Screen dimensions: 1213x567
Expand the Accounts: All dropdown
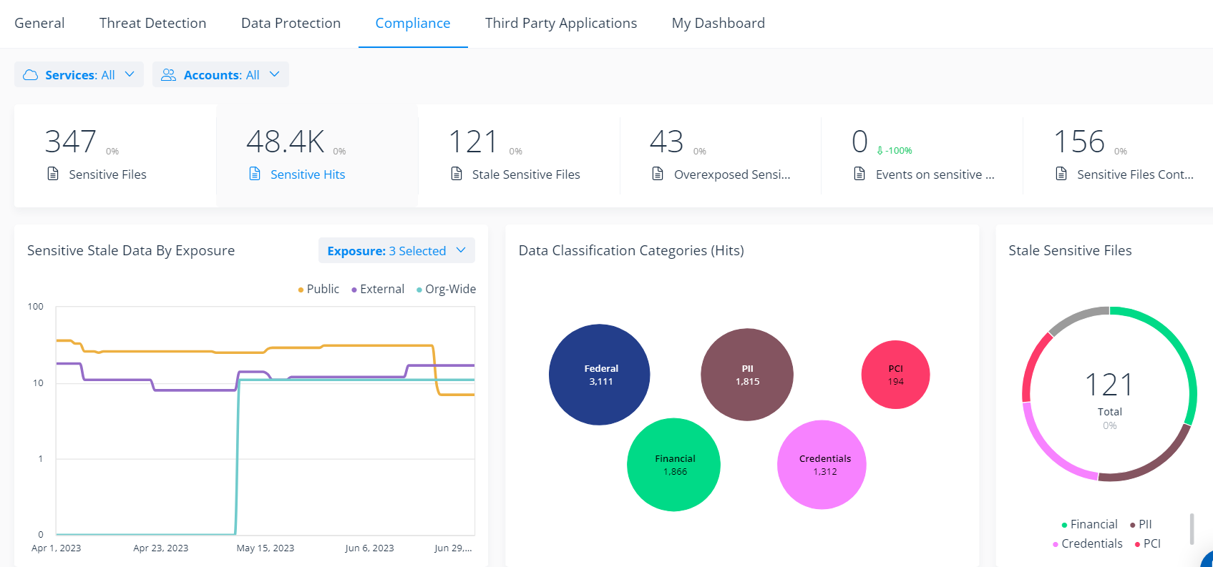(x=220, y=75)
